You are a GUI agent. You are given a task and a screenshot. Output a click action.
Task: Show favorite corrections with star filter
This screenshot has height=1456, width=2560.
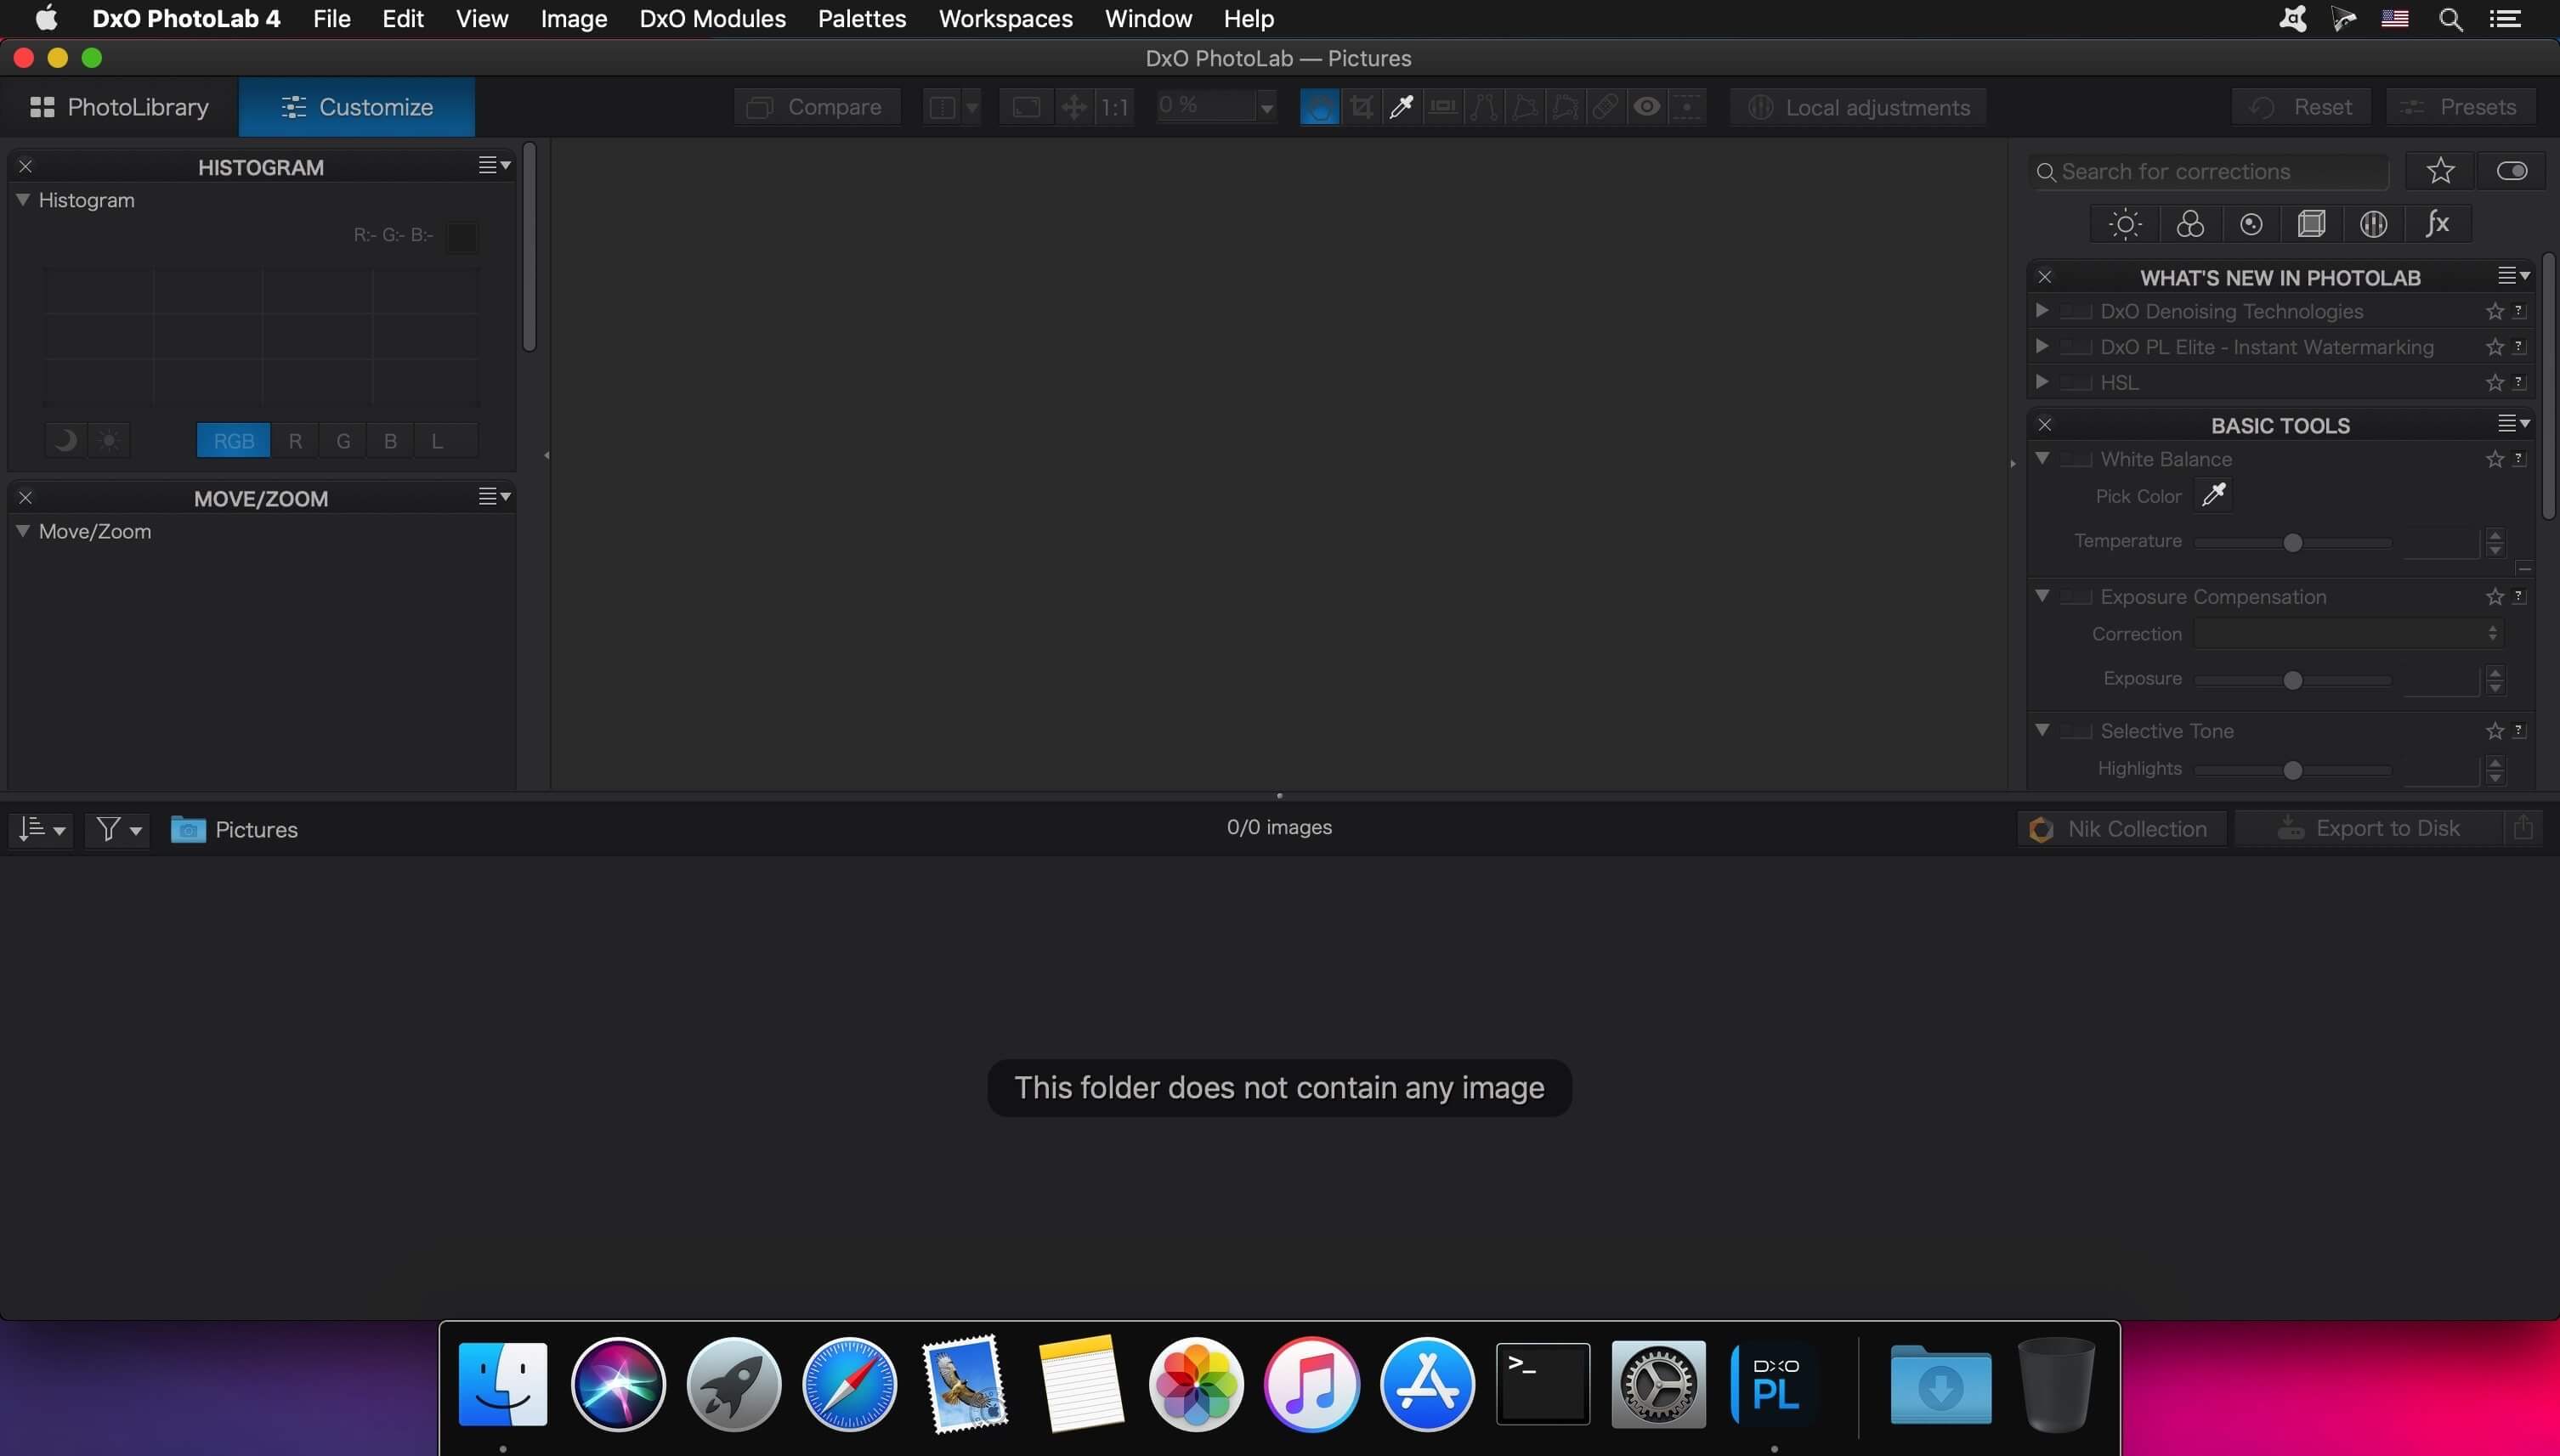[x=2441, y=171]
